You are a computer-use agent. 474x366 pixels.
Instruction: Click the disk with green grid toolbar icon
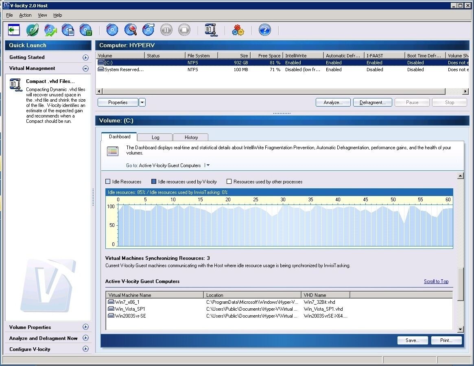[86, 30]
